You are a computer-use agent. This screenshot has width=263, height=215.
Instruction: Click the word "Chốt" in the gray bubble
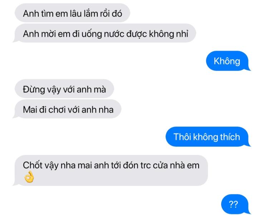33,165
